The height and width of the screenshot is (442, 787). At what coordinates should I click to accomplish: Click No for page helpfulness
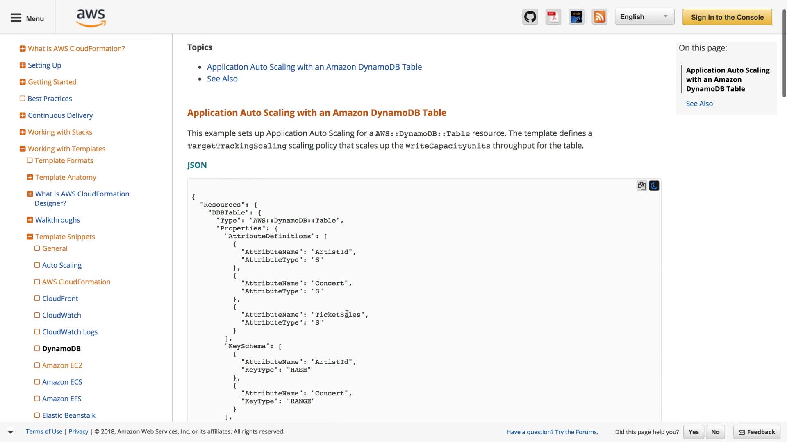(x=715, y=432)
